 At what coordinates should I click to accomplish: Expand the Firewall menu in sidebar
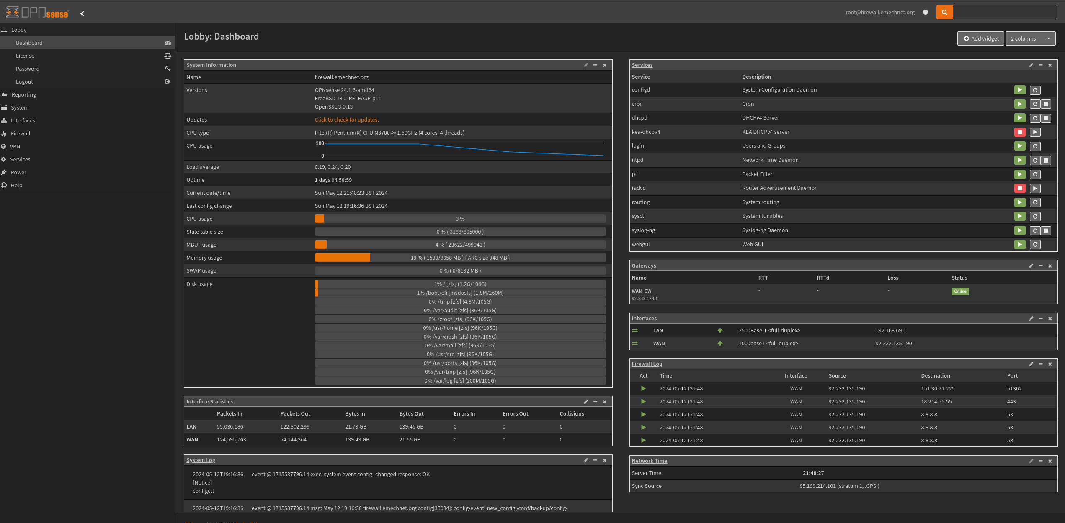pyautogui.click(x=21, y=133)
